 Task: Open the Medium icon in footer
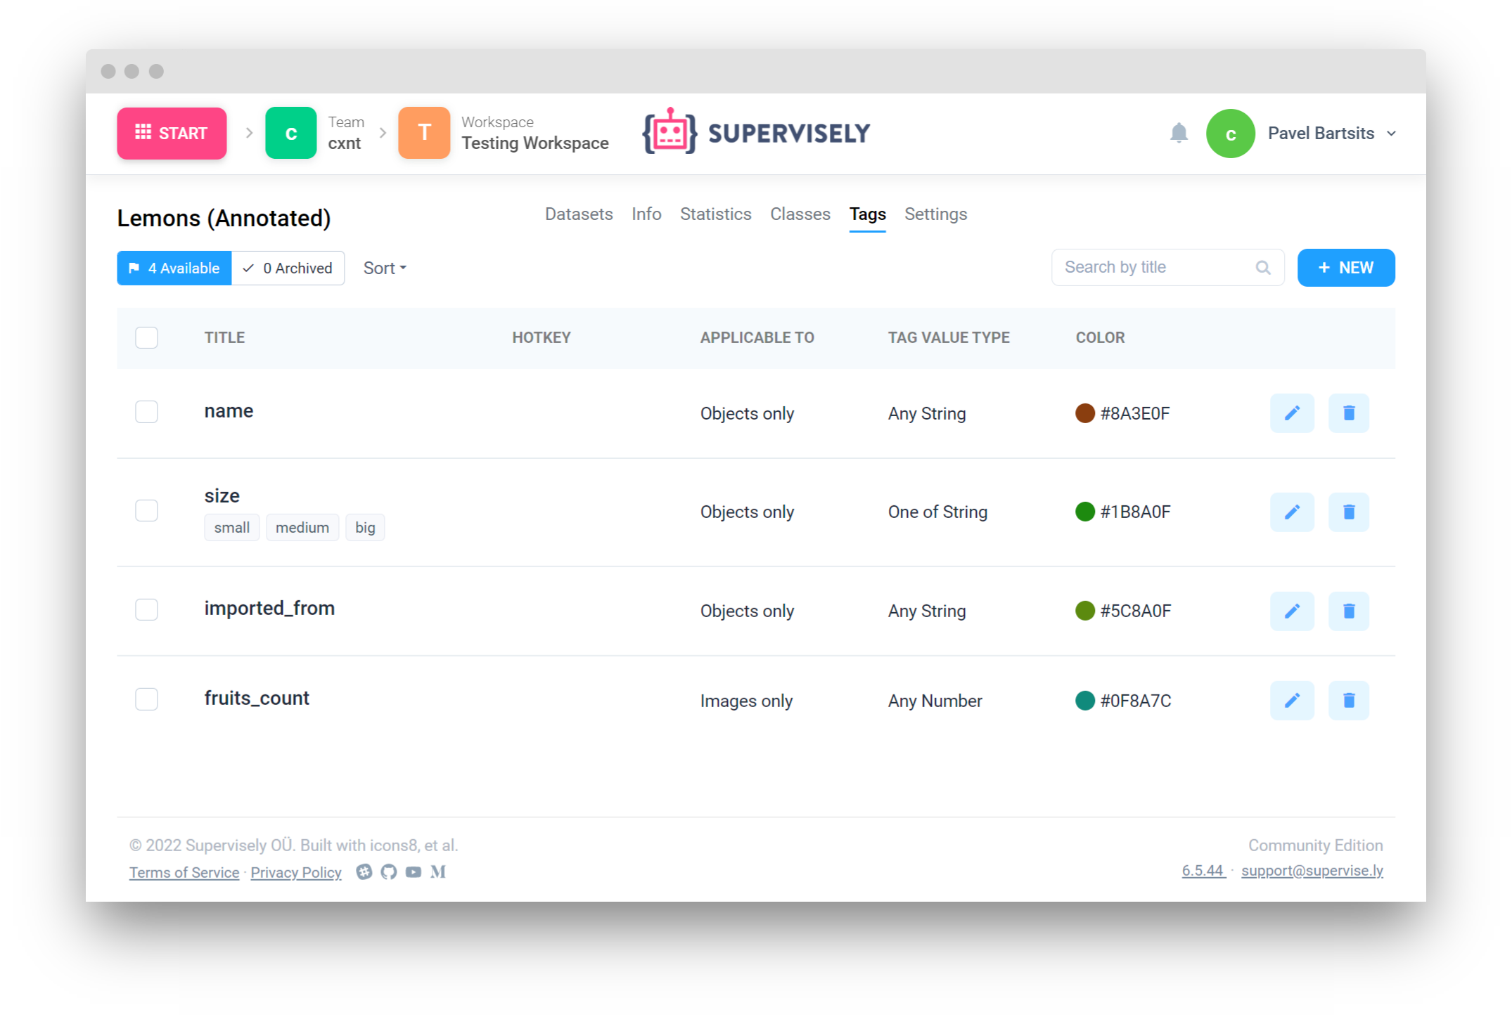pos(438,872)
